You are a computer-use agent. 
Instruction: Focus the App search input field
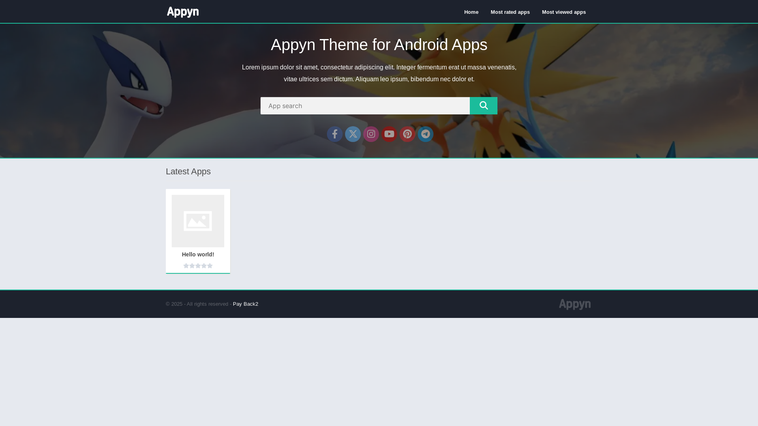pyautogui.click(x=365, y=106)
